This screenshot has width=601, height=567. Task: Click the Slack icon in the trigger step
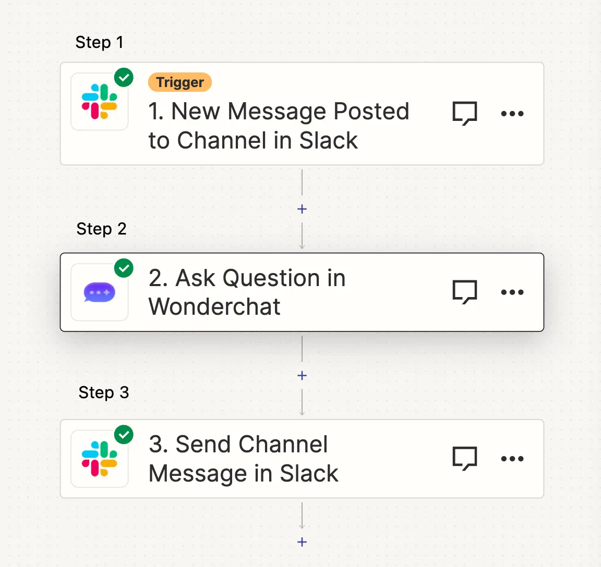[x=100, y=102]
